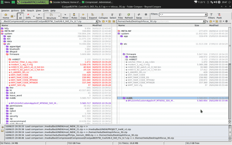Click the Select toolbar button
This screenshot has height=145, width=232.
click(x=113, y=16)
